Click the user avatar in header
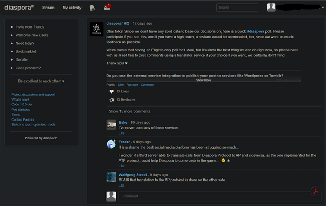326x206 pixels. [x=271, y=8]
